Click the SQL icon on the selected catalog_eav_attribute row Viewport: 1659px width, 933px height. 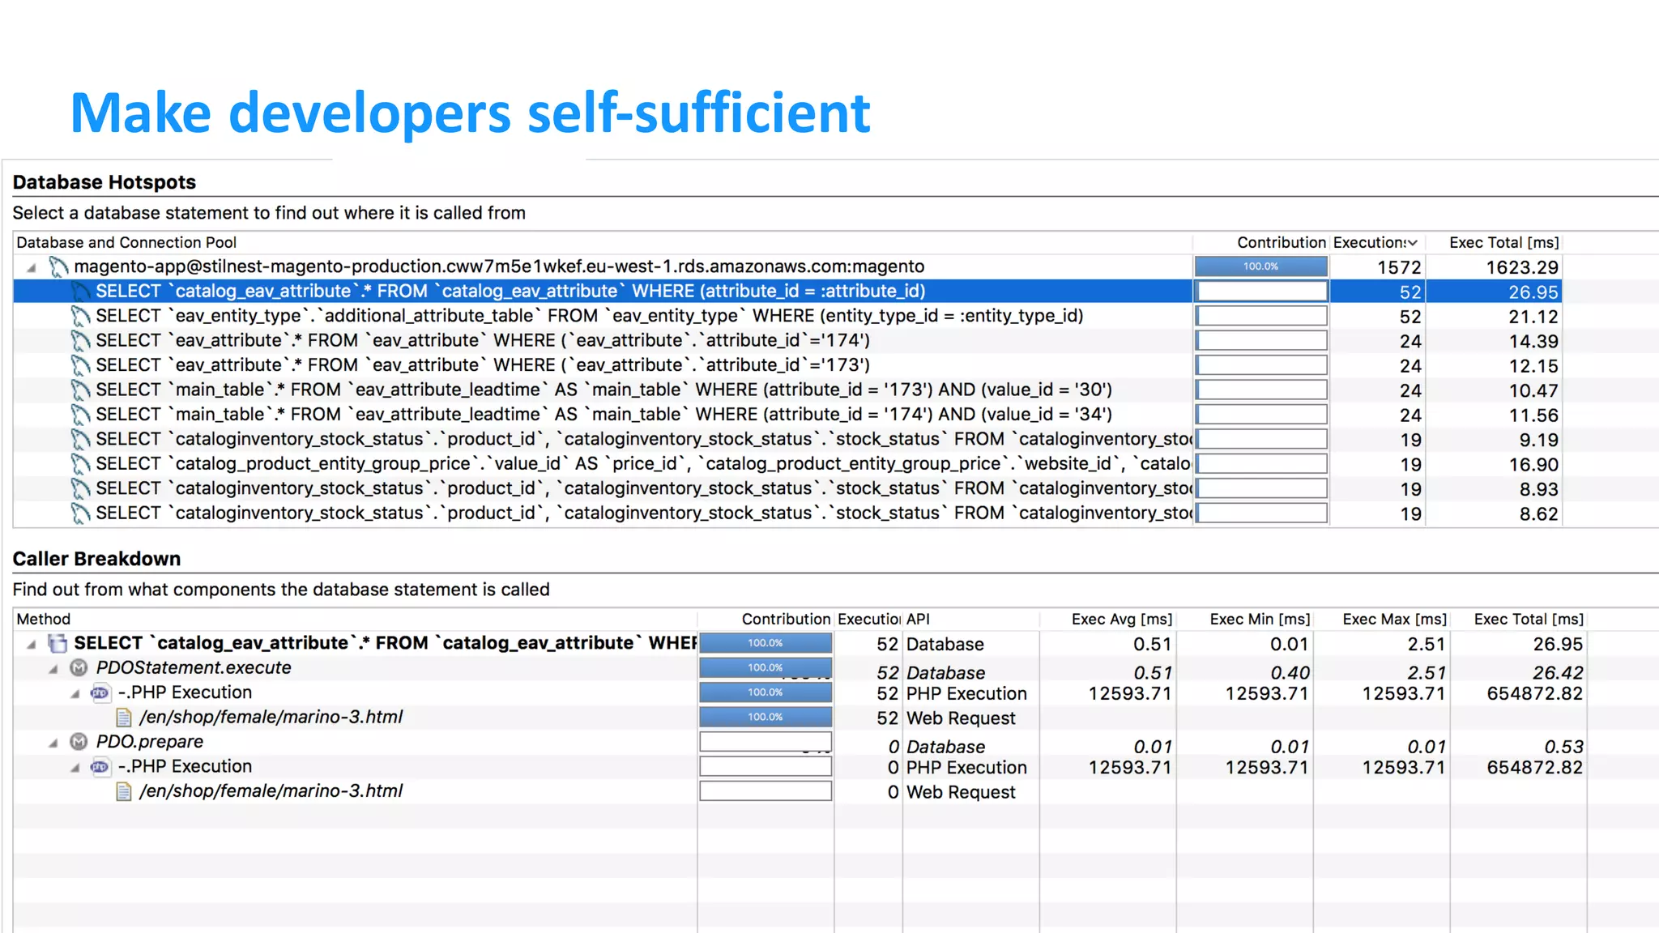point(80,292)
